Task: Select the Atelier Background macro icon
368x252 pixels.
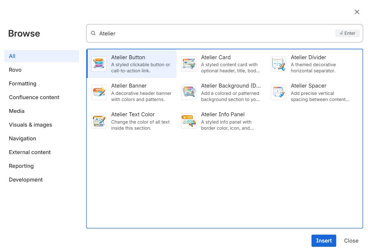Action: pyautogui.click(x=189, y=92)
